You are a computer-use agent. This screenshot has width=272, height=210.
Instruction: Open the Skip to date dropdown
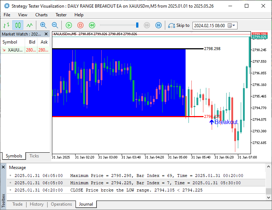(234, 25)
